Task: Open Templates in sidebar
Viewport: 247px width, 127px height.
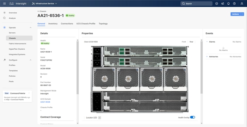Action: point(13,71)
